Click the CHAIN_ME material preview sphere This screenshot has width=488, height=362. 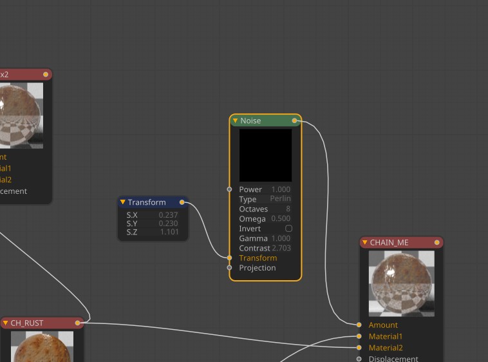point(402,283)
